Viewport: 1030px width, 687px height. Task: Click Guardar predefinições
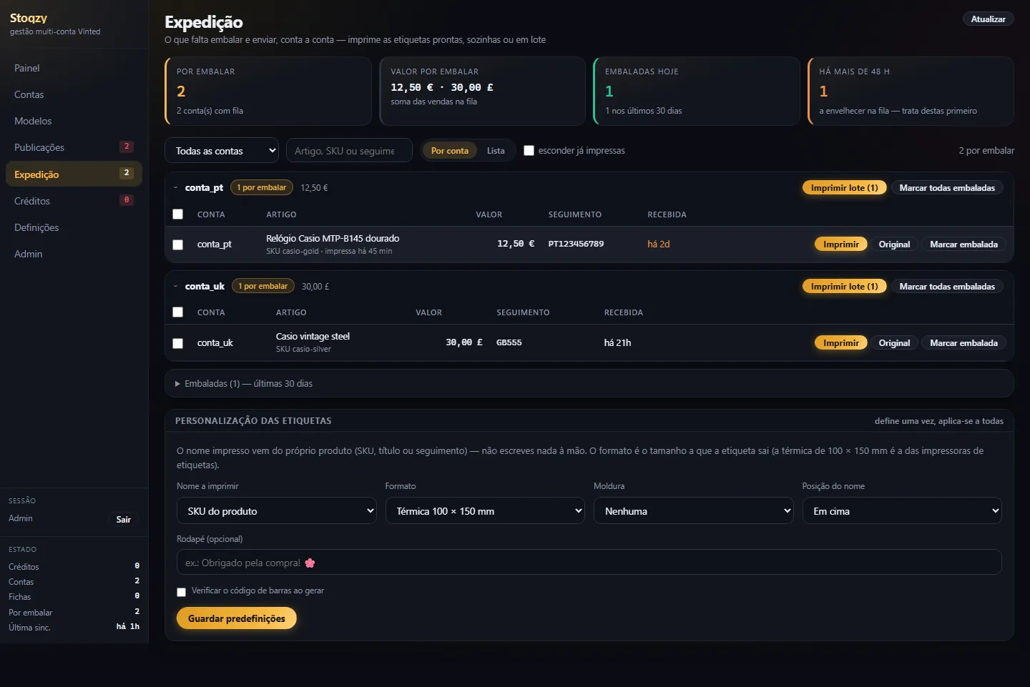tap(236, 618)
